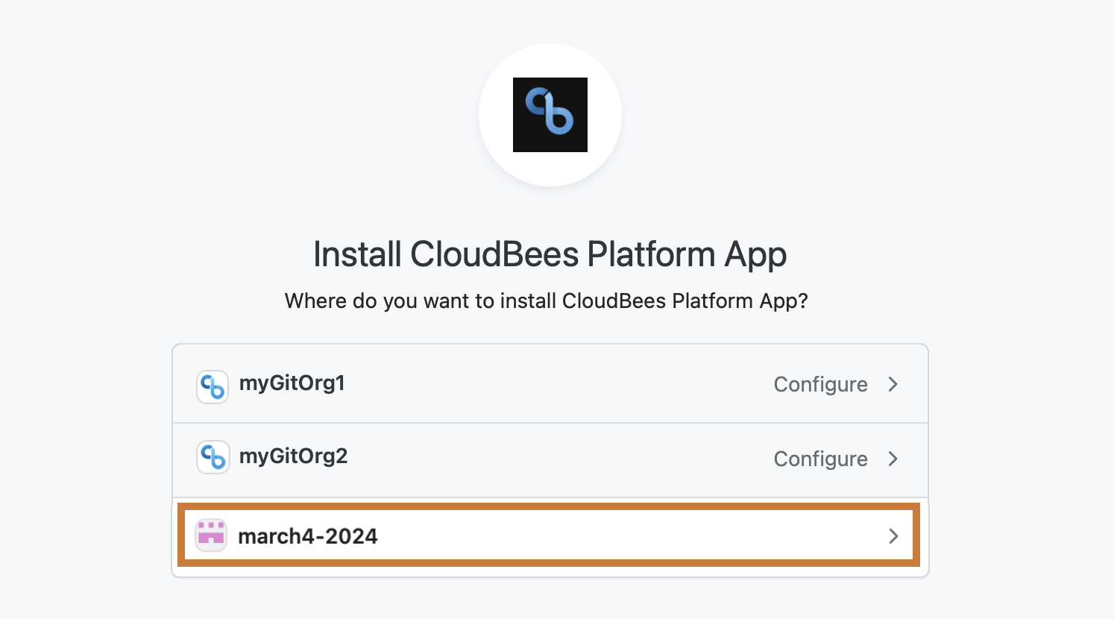Screen dimensions: 1114x619
Task: Click the myGitOrg1 organization avatar icon
Action: click(213, 386)
